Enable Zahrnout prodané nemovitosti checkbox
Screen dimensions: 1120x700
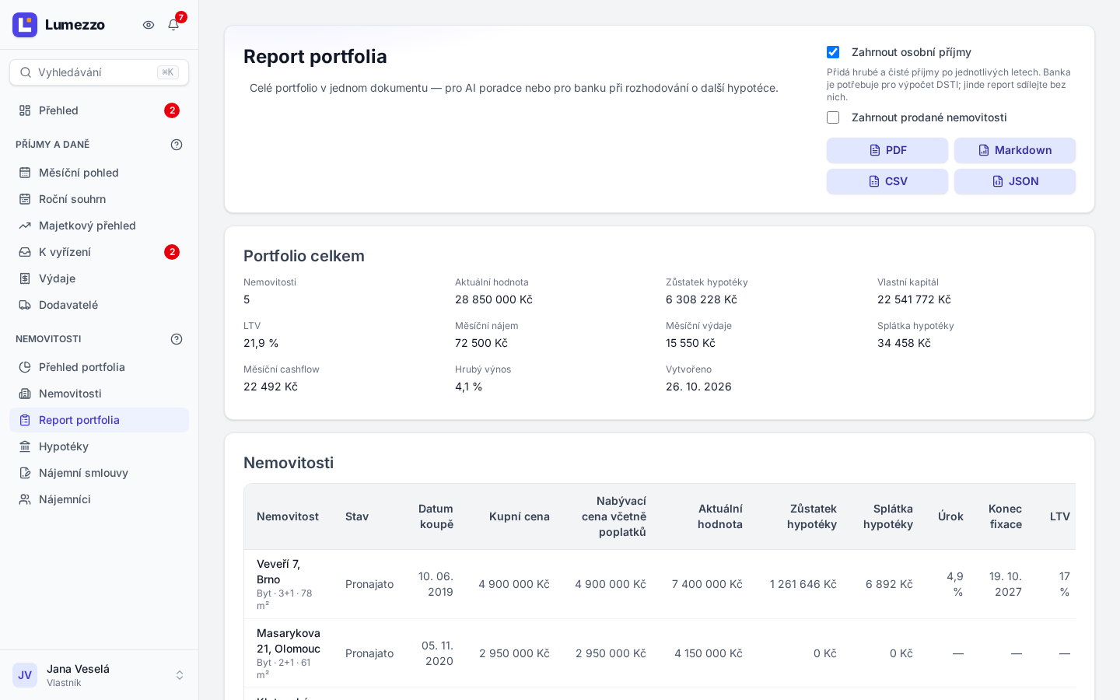tap(833, 117)
